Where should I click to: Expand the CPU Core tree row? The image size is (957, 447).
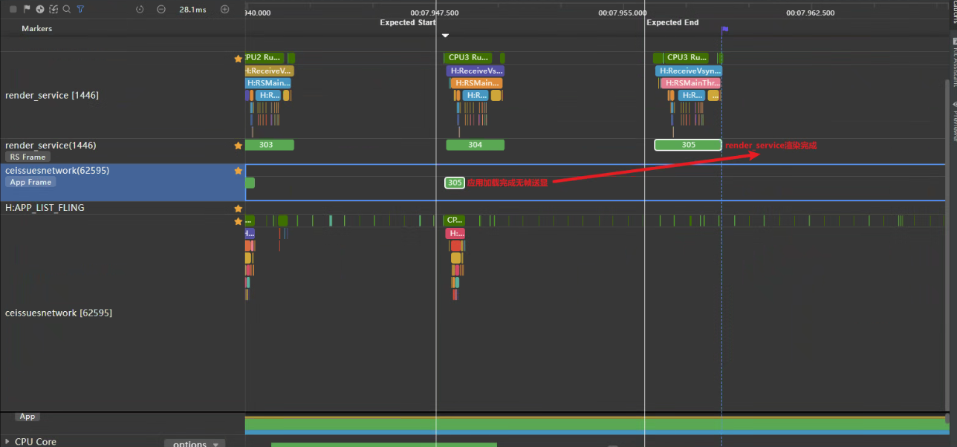[7, 442]
